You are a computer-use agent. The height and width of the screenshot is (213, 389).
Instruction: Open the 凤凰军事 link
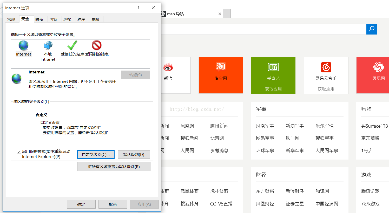pos(265,126)
